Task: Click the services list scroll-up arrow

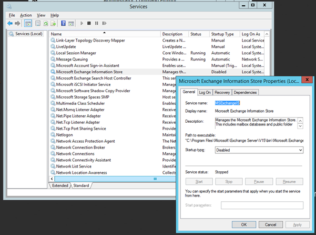Action: (x=267, y=34)
